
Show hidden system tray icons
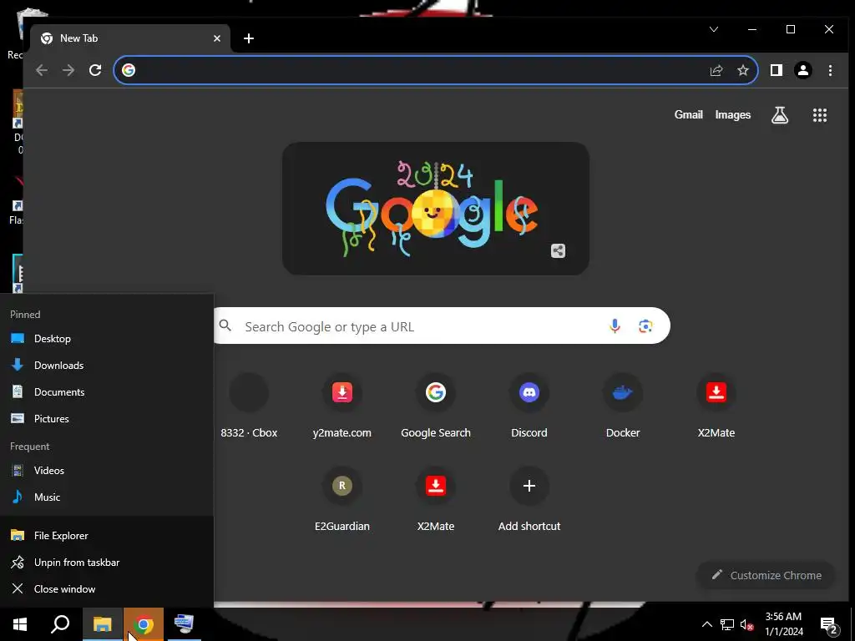click(x=706, y=624)
